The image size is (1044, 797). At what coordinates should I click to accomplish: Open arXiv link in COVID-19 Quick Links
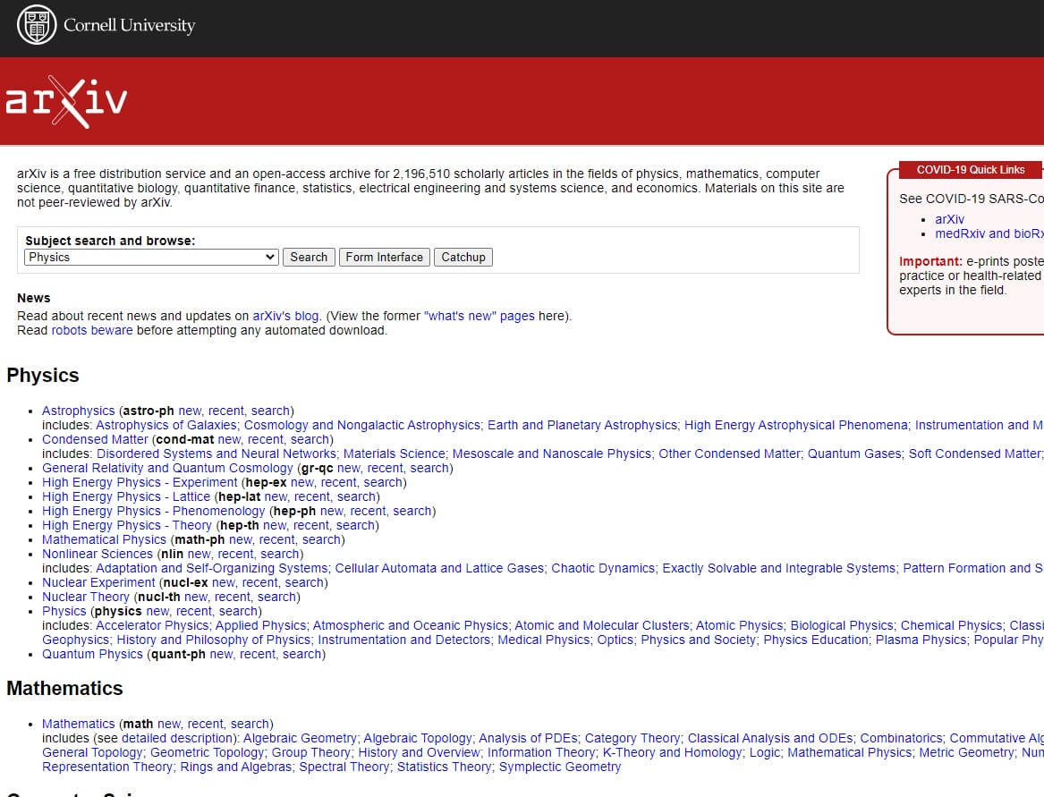click(x=949, y=219)
